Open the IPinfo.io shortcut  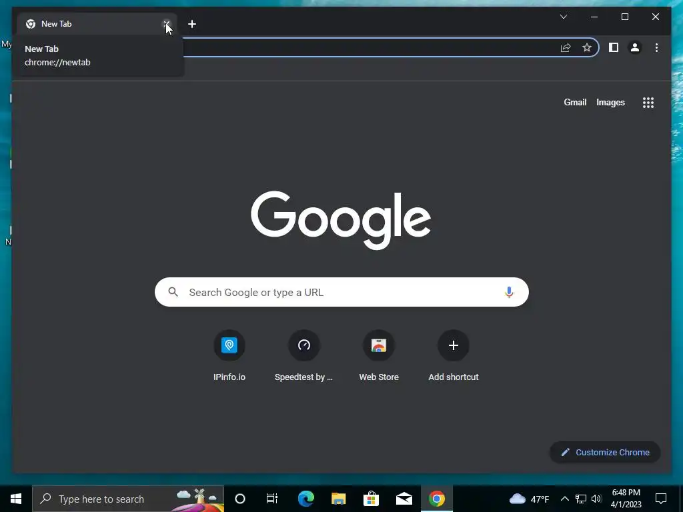pyautogui.click(x=229, y=356)
